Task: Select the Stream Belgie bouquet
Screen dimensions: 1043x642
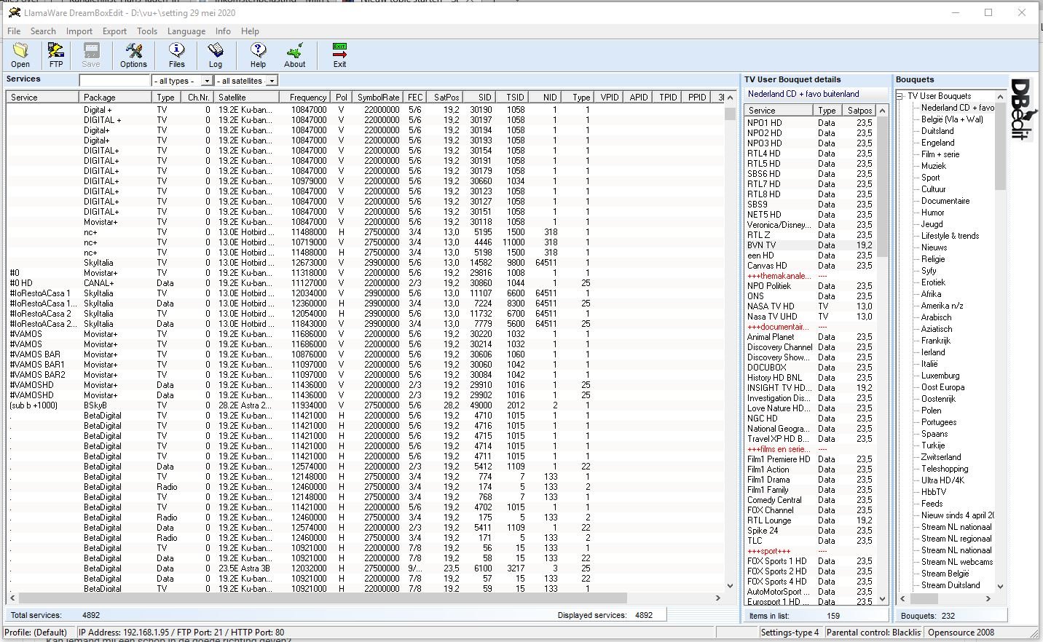Action: pos(945,574)
